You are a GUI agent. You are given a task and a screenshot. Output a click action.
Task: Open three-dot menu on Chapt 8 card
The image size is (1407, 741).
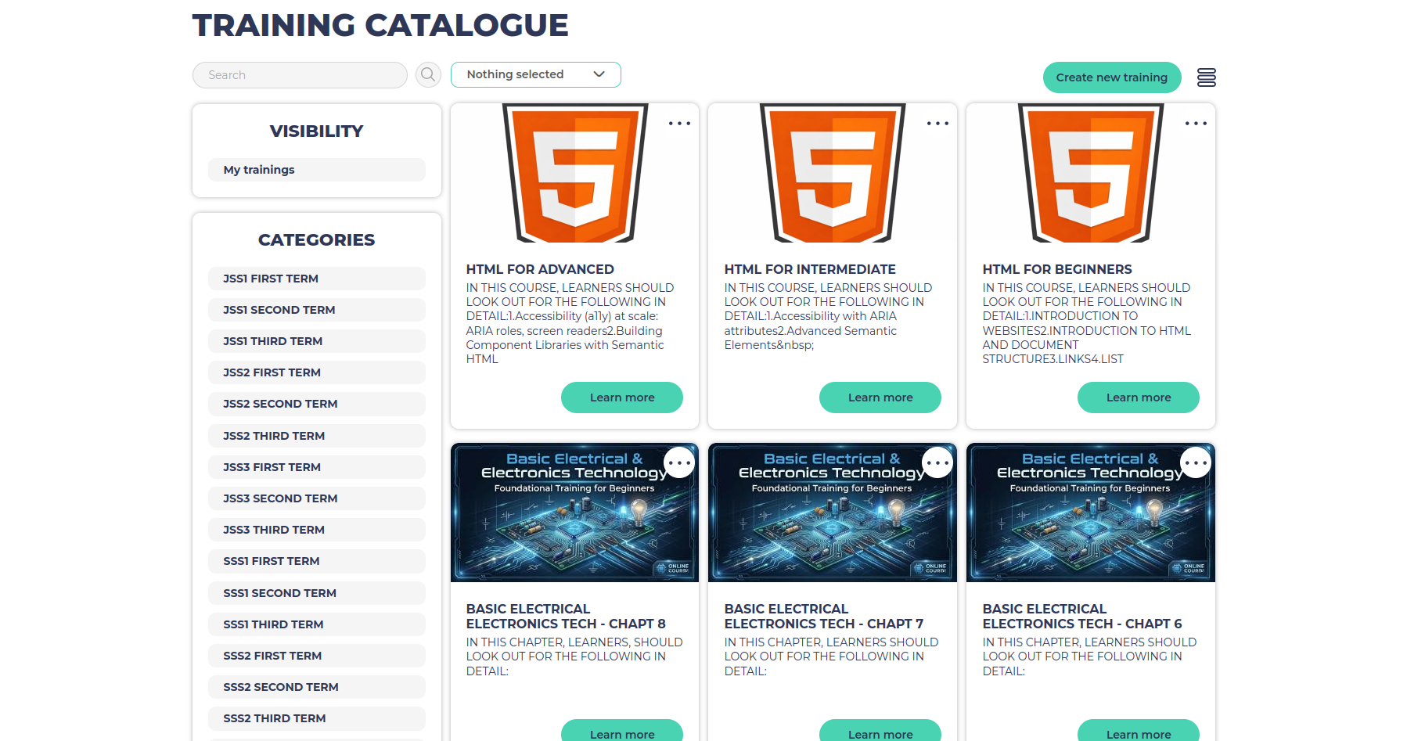tap(679, 463)
